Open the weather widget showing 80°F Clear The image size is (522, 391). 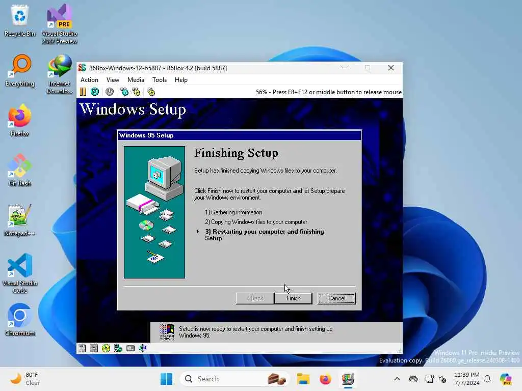tap(24, 379)
